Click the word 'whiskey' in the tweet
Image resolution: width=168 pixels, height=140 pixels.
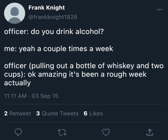pos(121,66)
